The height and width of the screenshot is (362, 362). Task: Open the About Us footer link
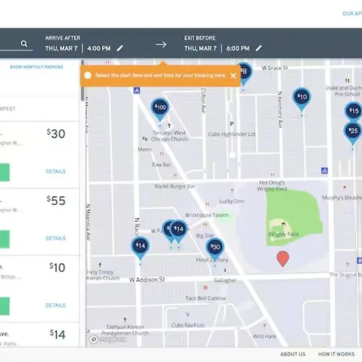[x=293, y=354]
